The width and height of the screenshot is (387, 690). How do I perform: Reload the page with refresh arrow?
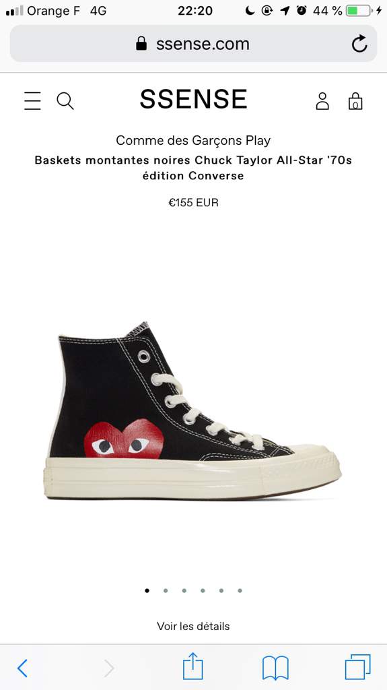tap(359, 44)
